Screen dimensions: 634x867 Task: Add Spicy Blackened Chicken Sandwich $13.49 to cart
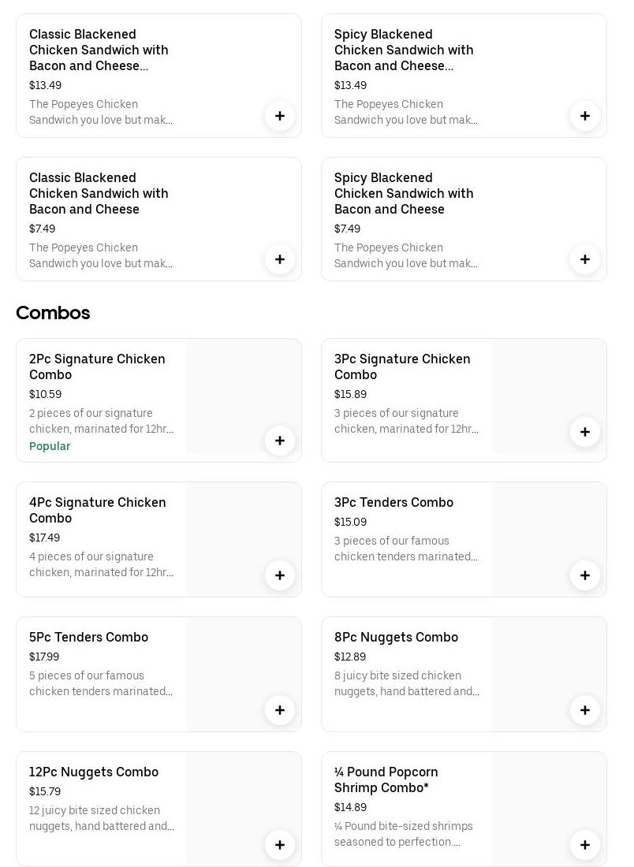(585, 116)
